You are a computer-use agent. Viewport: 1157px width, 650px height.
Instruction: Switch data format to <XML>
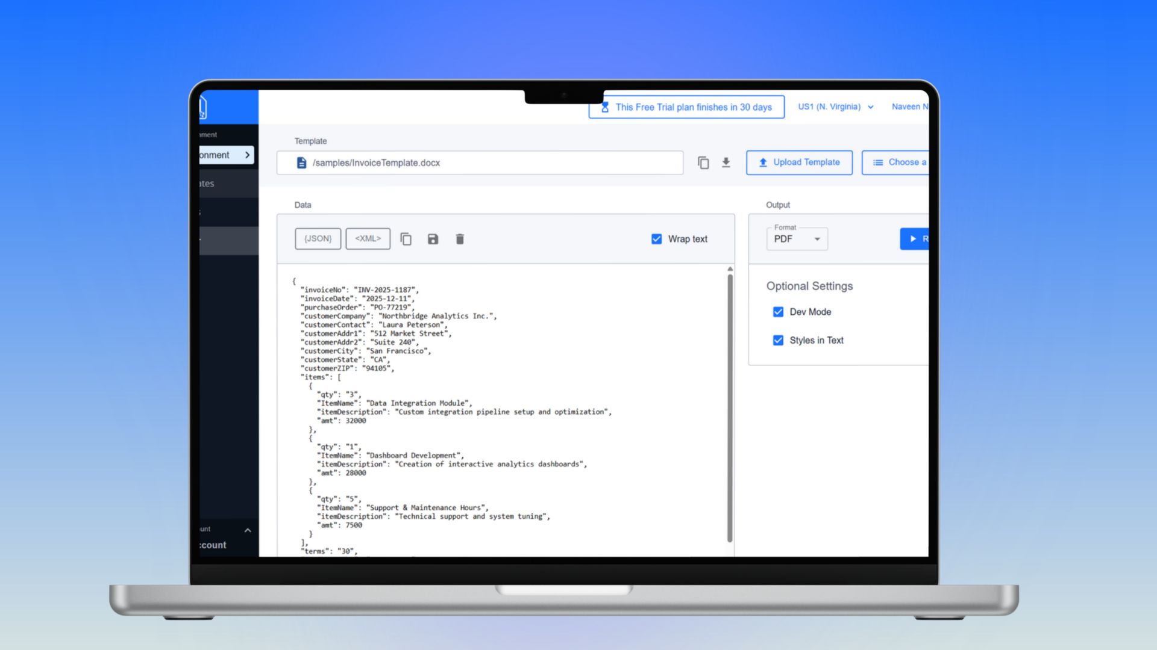pos(368,239)
